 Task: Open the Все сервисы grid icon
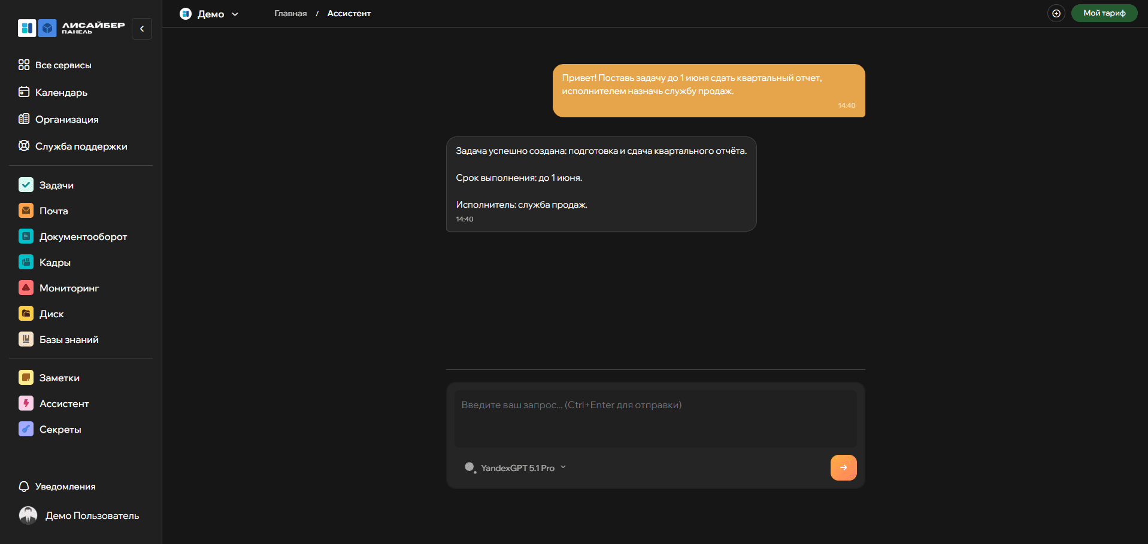coord(24,65)
